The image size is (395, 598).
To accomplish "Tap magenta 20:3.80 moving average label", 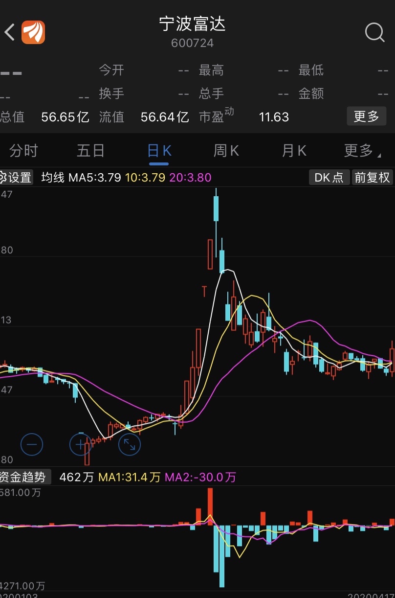I will [x=191, y=177].
